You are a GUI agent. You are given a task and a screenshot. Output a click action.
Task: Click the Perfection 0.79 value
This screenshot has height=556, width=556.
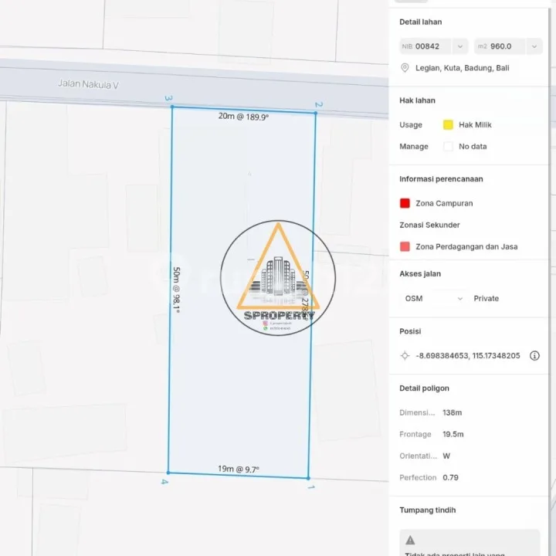coord(450,478)
